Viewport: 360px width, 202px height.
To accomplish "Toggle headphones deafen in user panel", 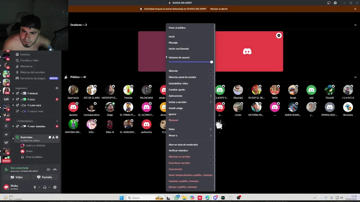I will pos(45,187).
